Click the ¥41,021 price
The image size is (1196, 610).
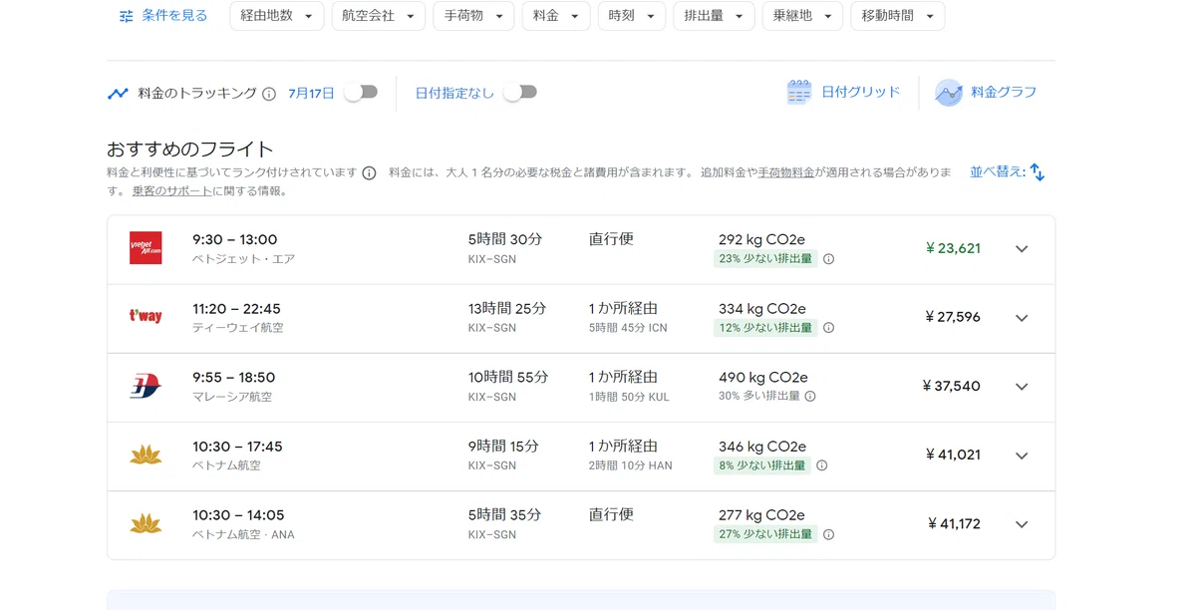pos(953,455)
